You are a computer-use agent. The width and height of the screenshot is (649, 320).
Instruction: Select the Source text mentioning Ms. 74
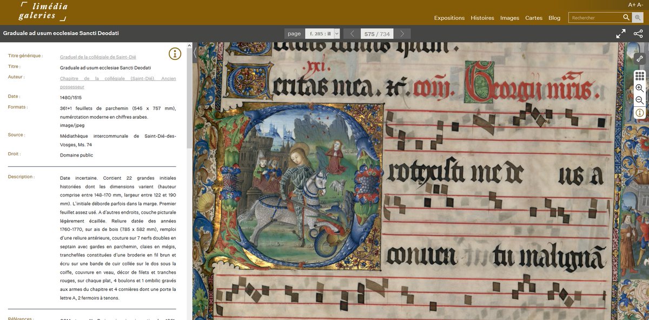tap(118, 140)
